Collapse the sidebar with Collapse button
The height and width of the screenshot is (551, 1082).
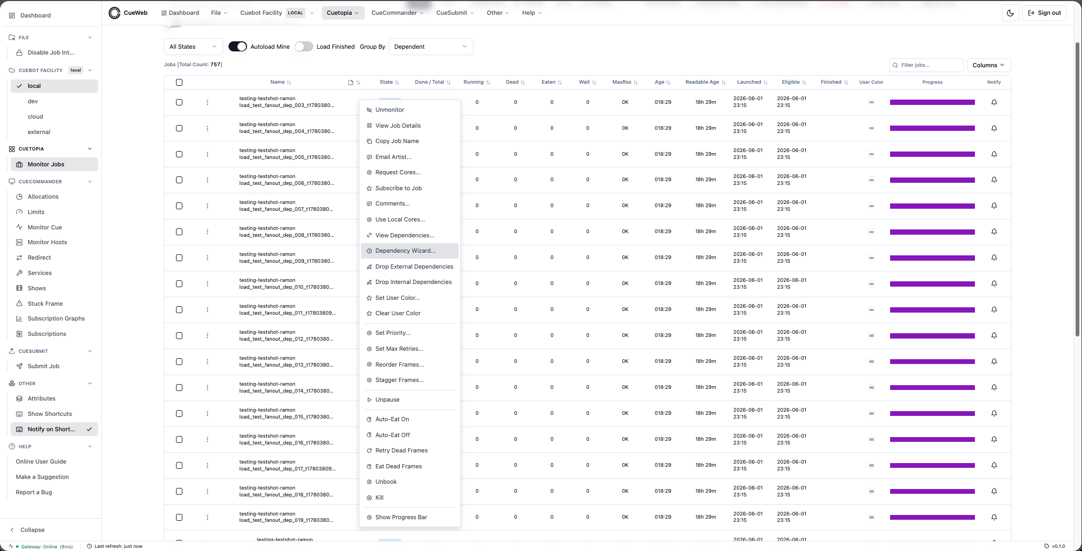(x=28, y=530)
